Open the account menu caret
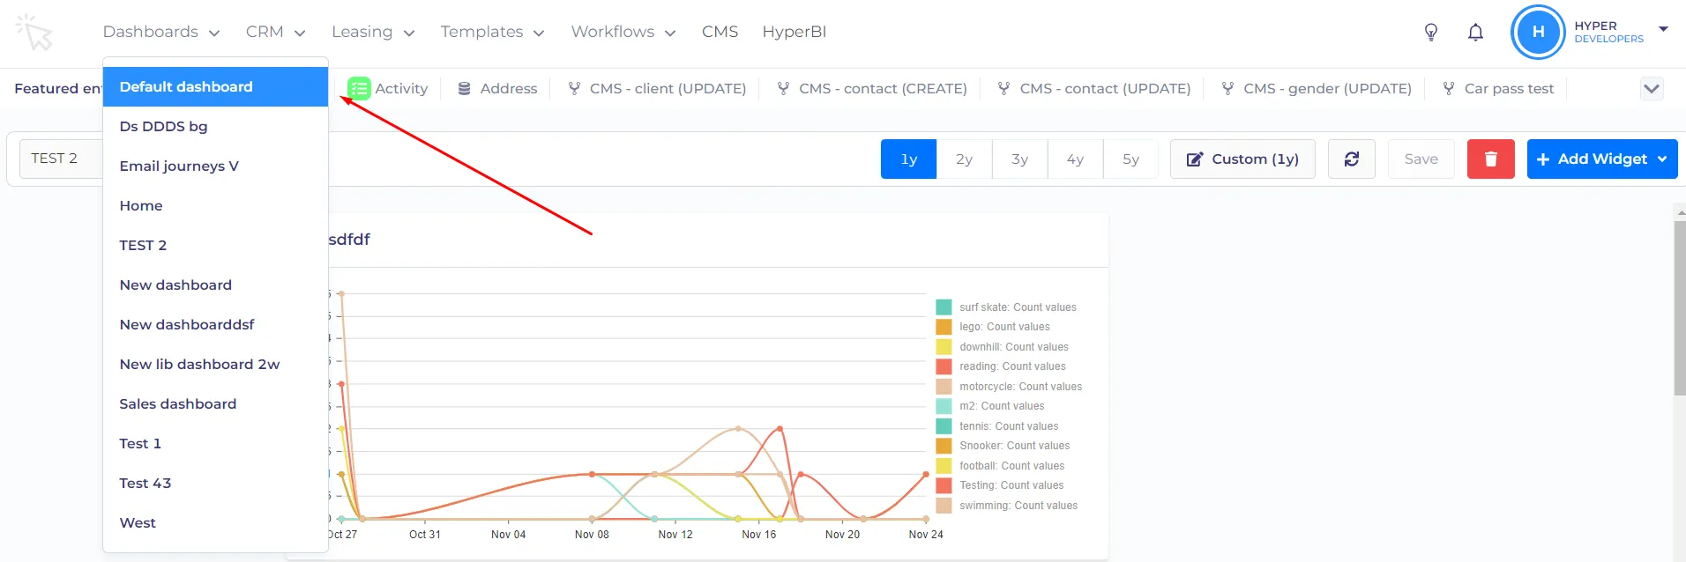 [1664, 29]
